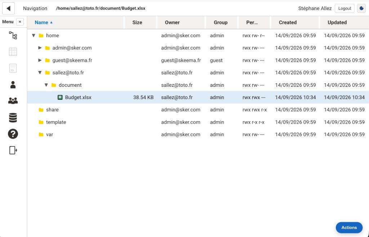
Task: Expand the guest@skeema.fr folder node
Action: (x=40, y=60)
